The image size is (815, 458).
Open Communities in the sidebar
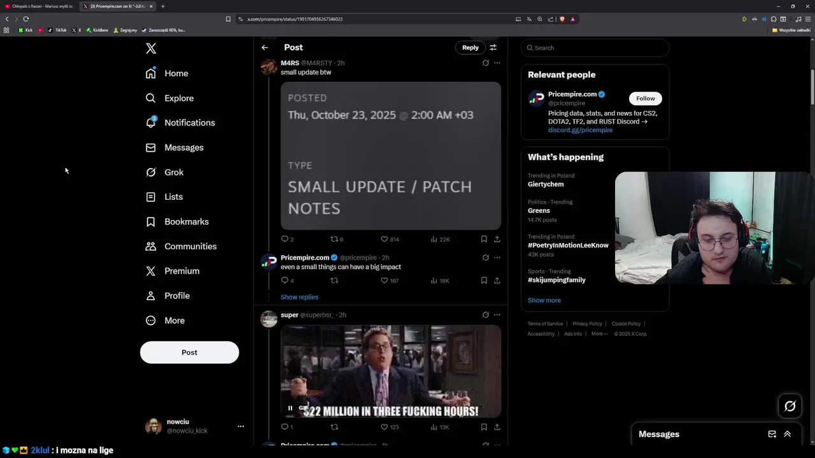(181, 246)
